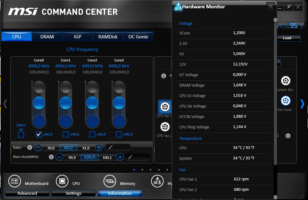Start the Fan tune icon
Viewport: 308px width, 200px height.
pos(286,100)
